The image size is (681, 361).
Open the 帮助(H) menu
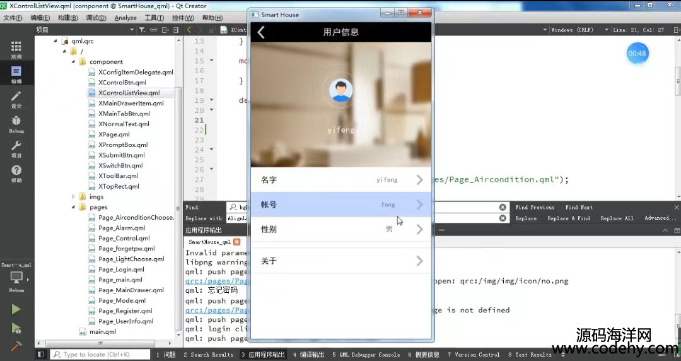(x=212, y=18)
